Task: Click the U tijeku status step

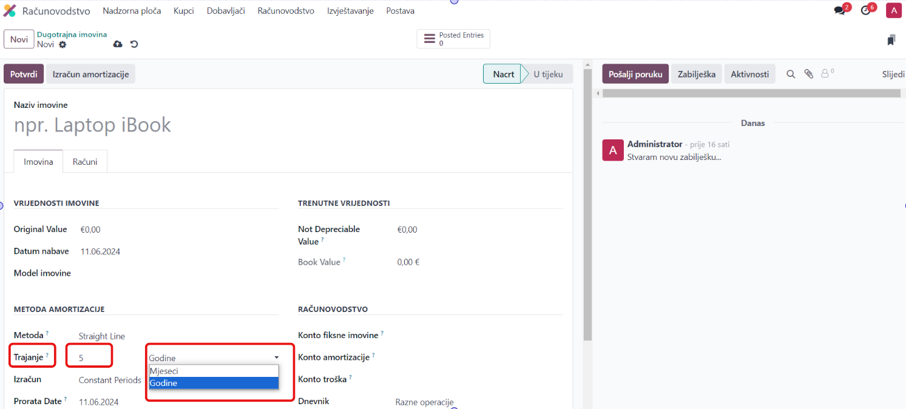Action: (548, 74)
